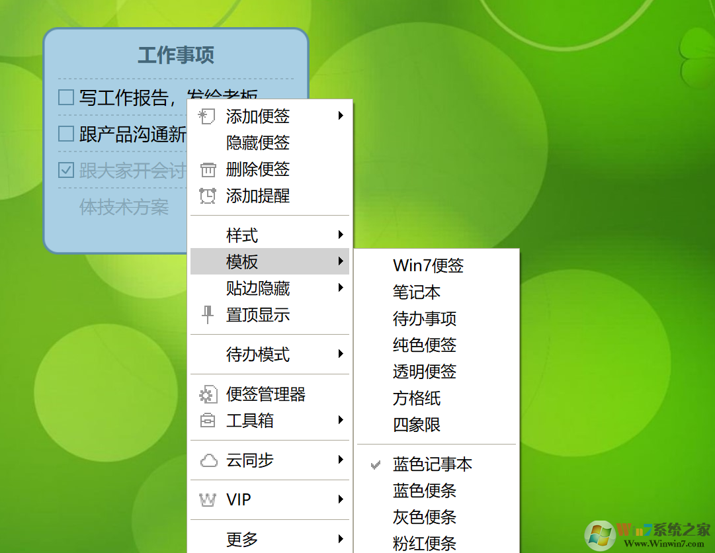Expand the 样式 submenu arrow
Screen dimensions: 715x553
click(341, 235)
